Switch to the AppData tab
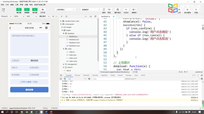The height and width of the screenshot is (114, 204). pyautogui.click(x=104, y=75)
